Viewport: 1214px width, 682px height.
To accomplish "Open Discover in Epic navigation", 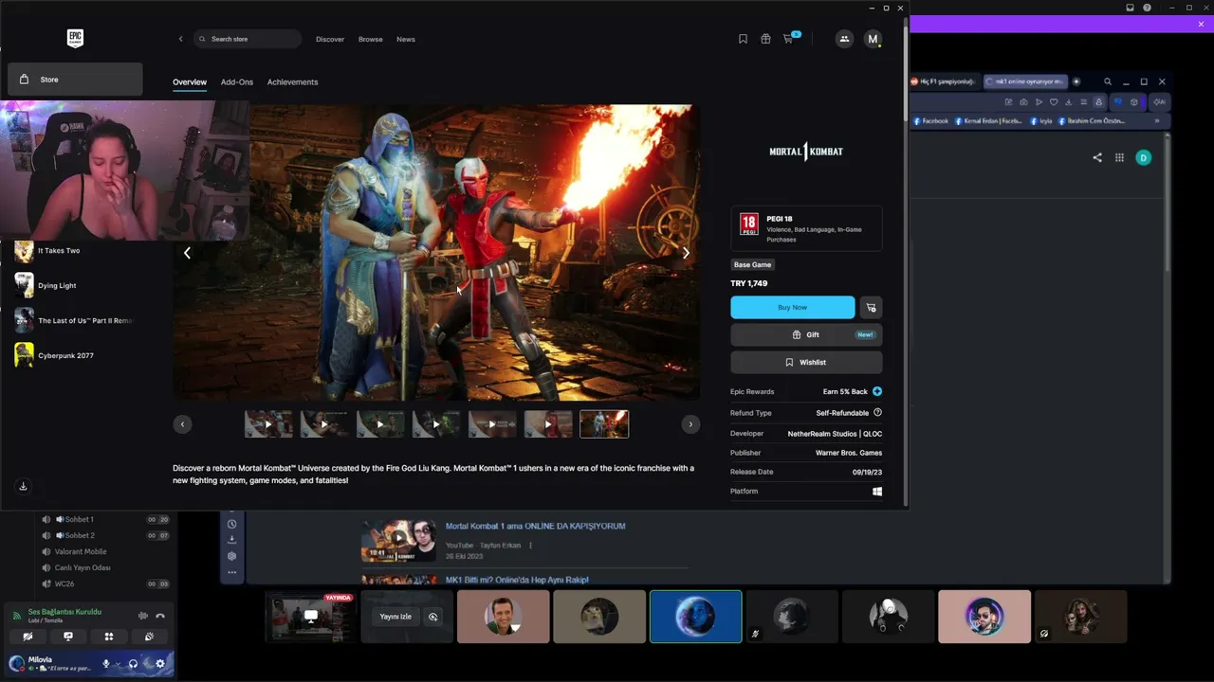I will tap(330, 39).
